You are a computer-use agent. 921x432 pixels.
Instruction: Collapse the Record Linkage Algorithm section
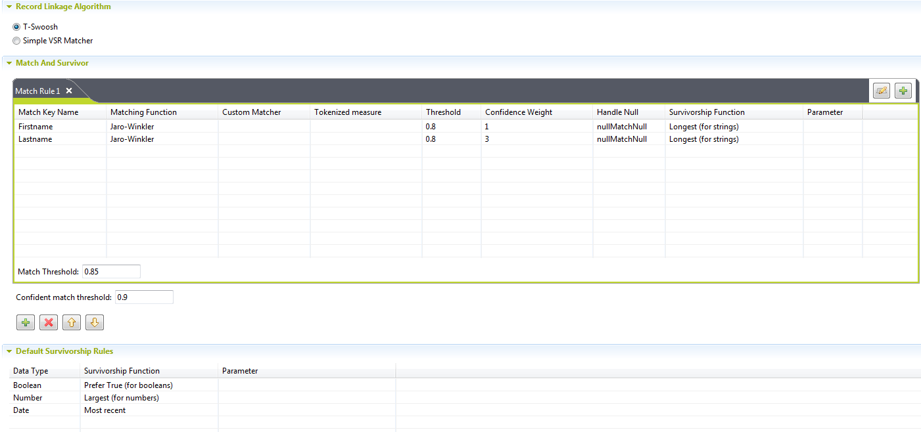[9, 7]
